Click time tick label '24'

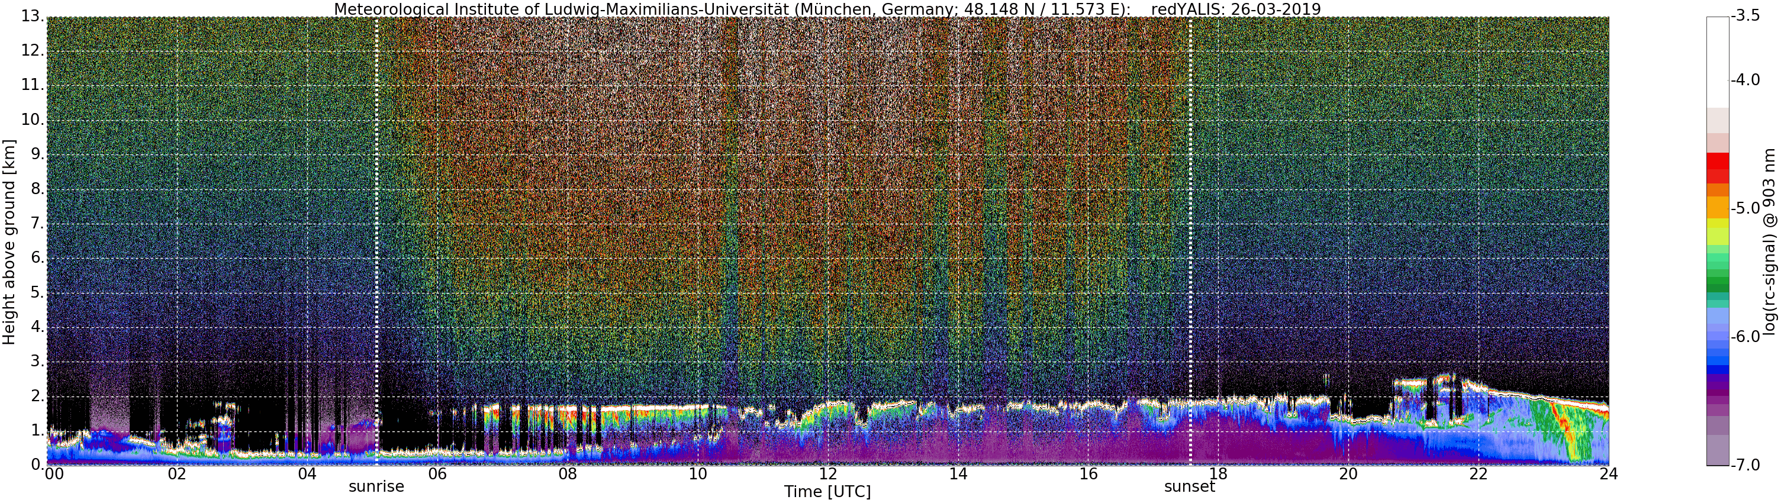click(1609, 474)
